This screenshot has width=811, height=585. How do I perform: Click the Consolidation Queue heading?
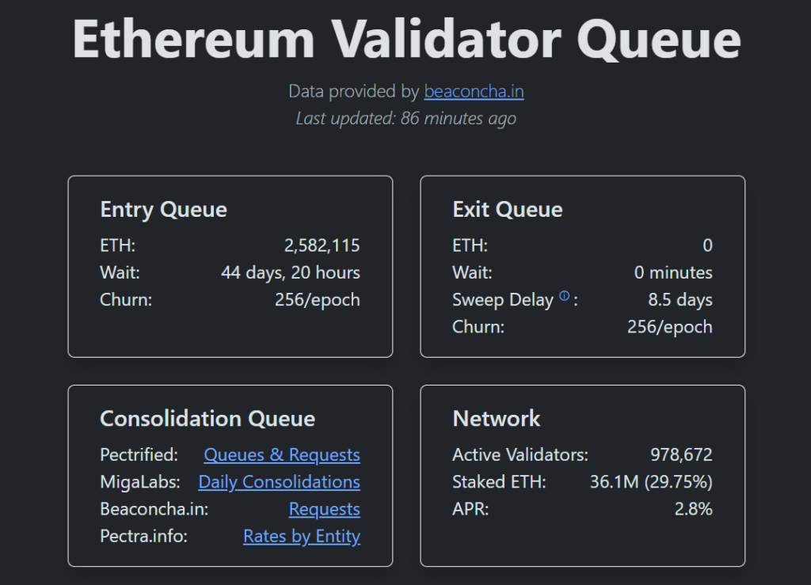click(208, 419)
